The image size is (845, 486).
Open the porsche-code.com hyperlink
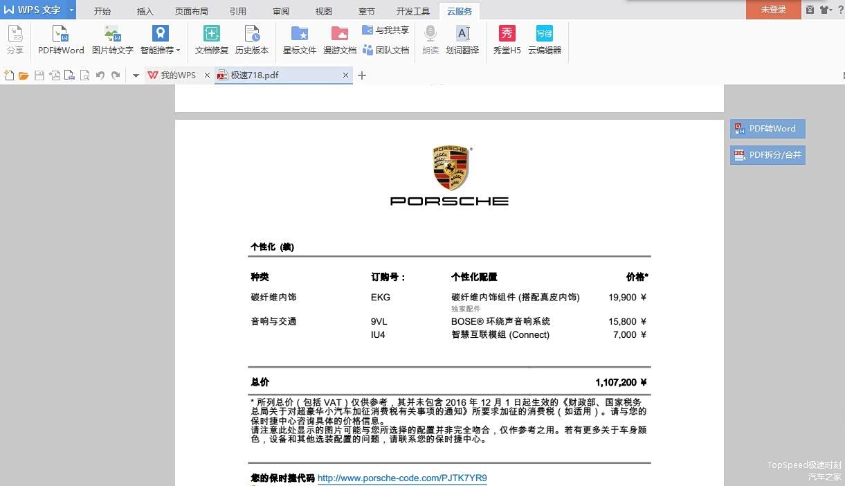pos(402,478)
